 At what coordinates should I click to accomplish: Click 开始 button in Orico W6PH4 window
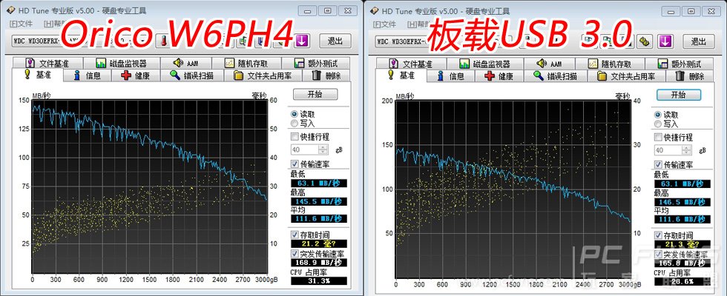click(x=315, y=95)
